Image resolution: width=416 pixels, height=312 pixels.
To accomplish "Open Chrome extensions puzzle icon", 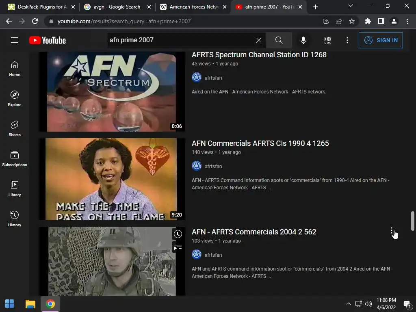I will (x=368, y=21).
